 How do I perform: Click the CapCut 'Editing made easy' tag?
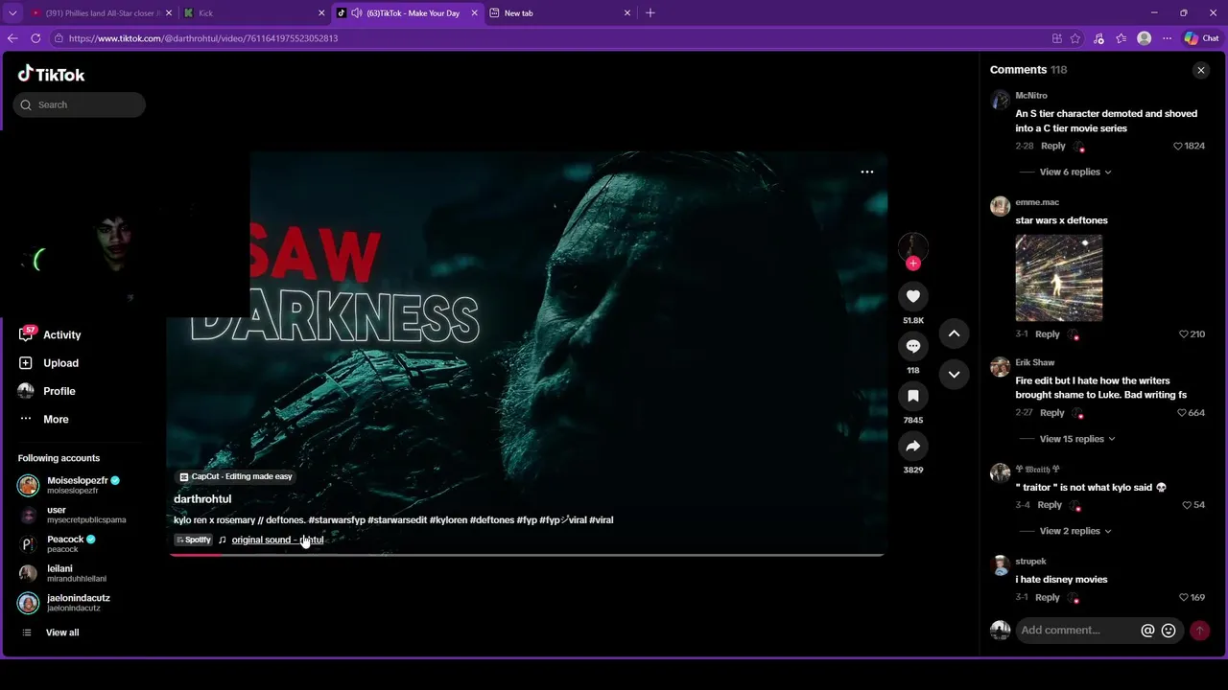[236, 476]
